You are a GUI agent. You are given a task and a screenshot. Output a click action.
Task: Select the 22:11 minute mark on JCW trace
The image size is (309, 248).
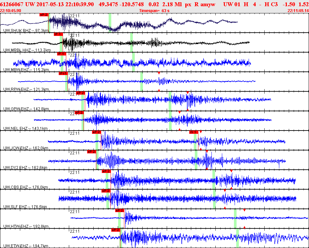click(75, 133)
